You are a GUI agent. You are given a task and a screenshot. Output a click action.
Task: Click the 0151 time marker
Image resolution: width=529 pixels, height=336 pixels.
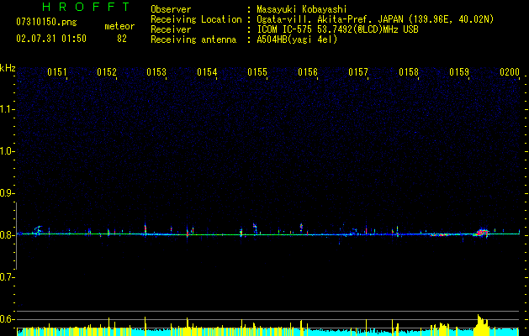click(x=57, y=72)
